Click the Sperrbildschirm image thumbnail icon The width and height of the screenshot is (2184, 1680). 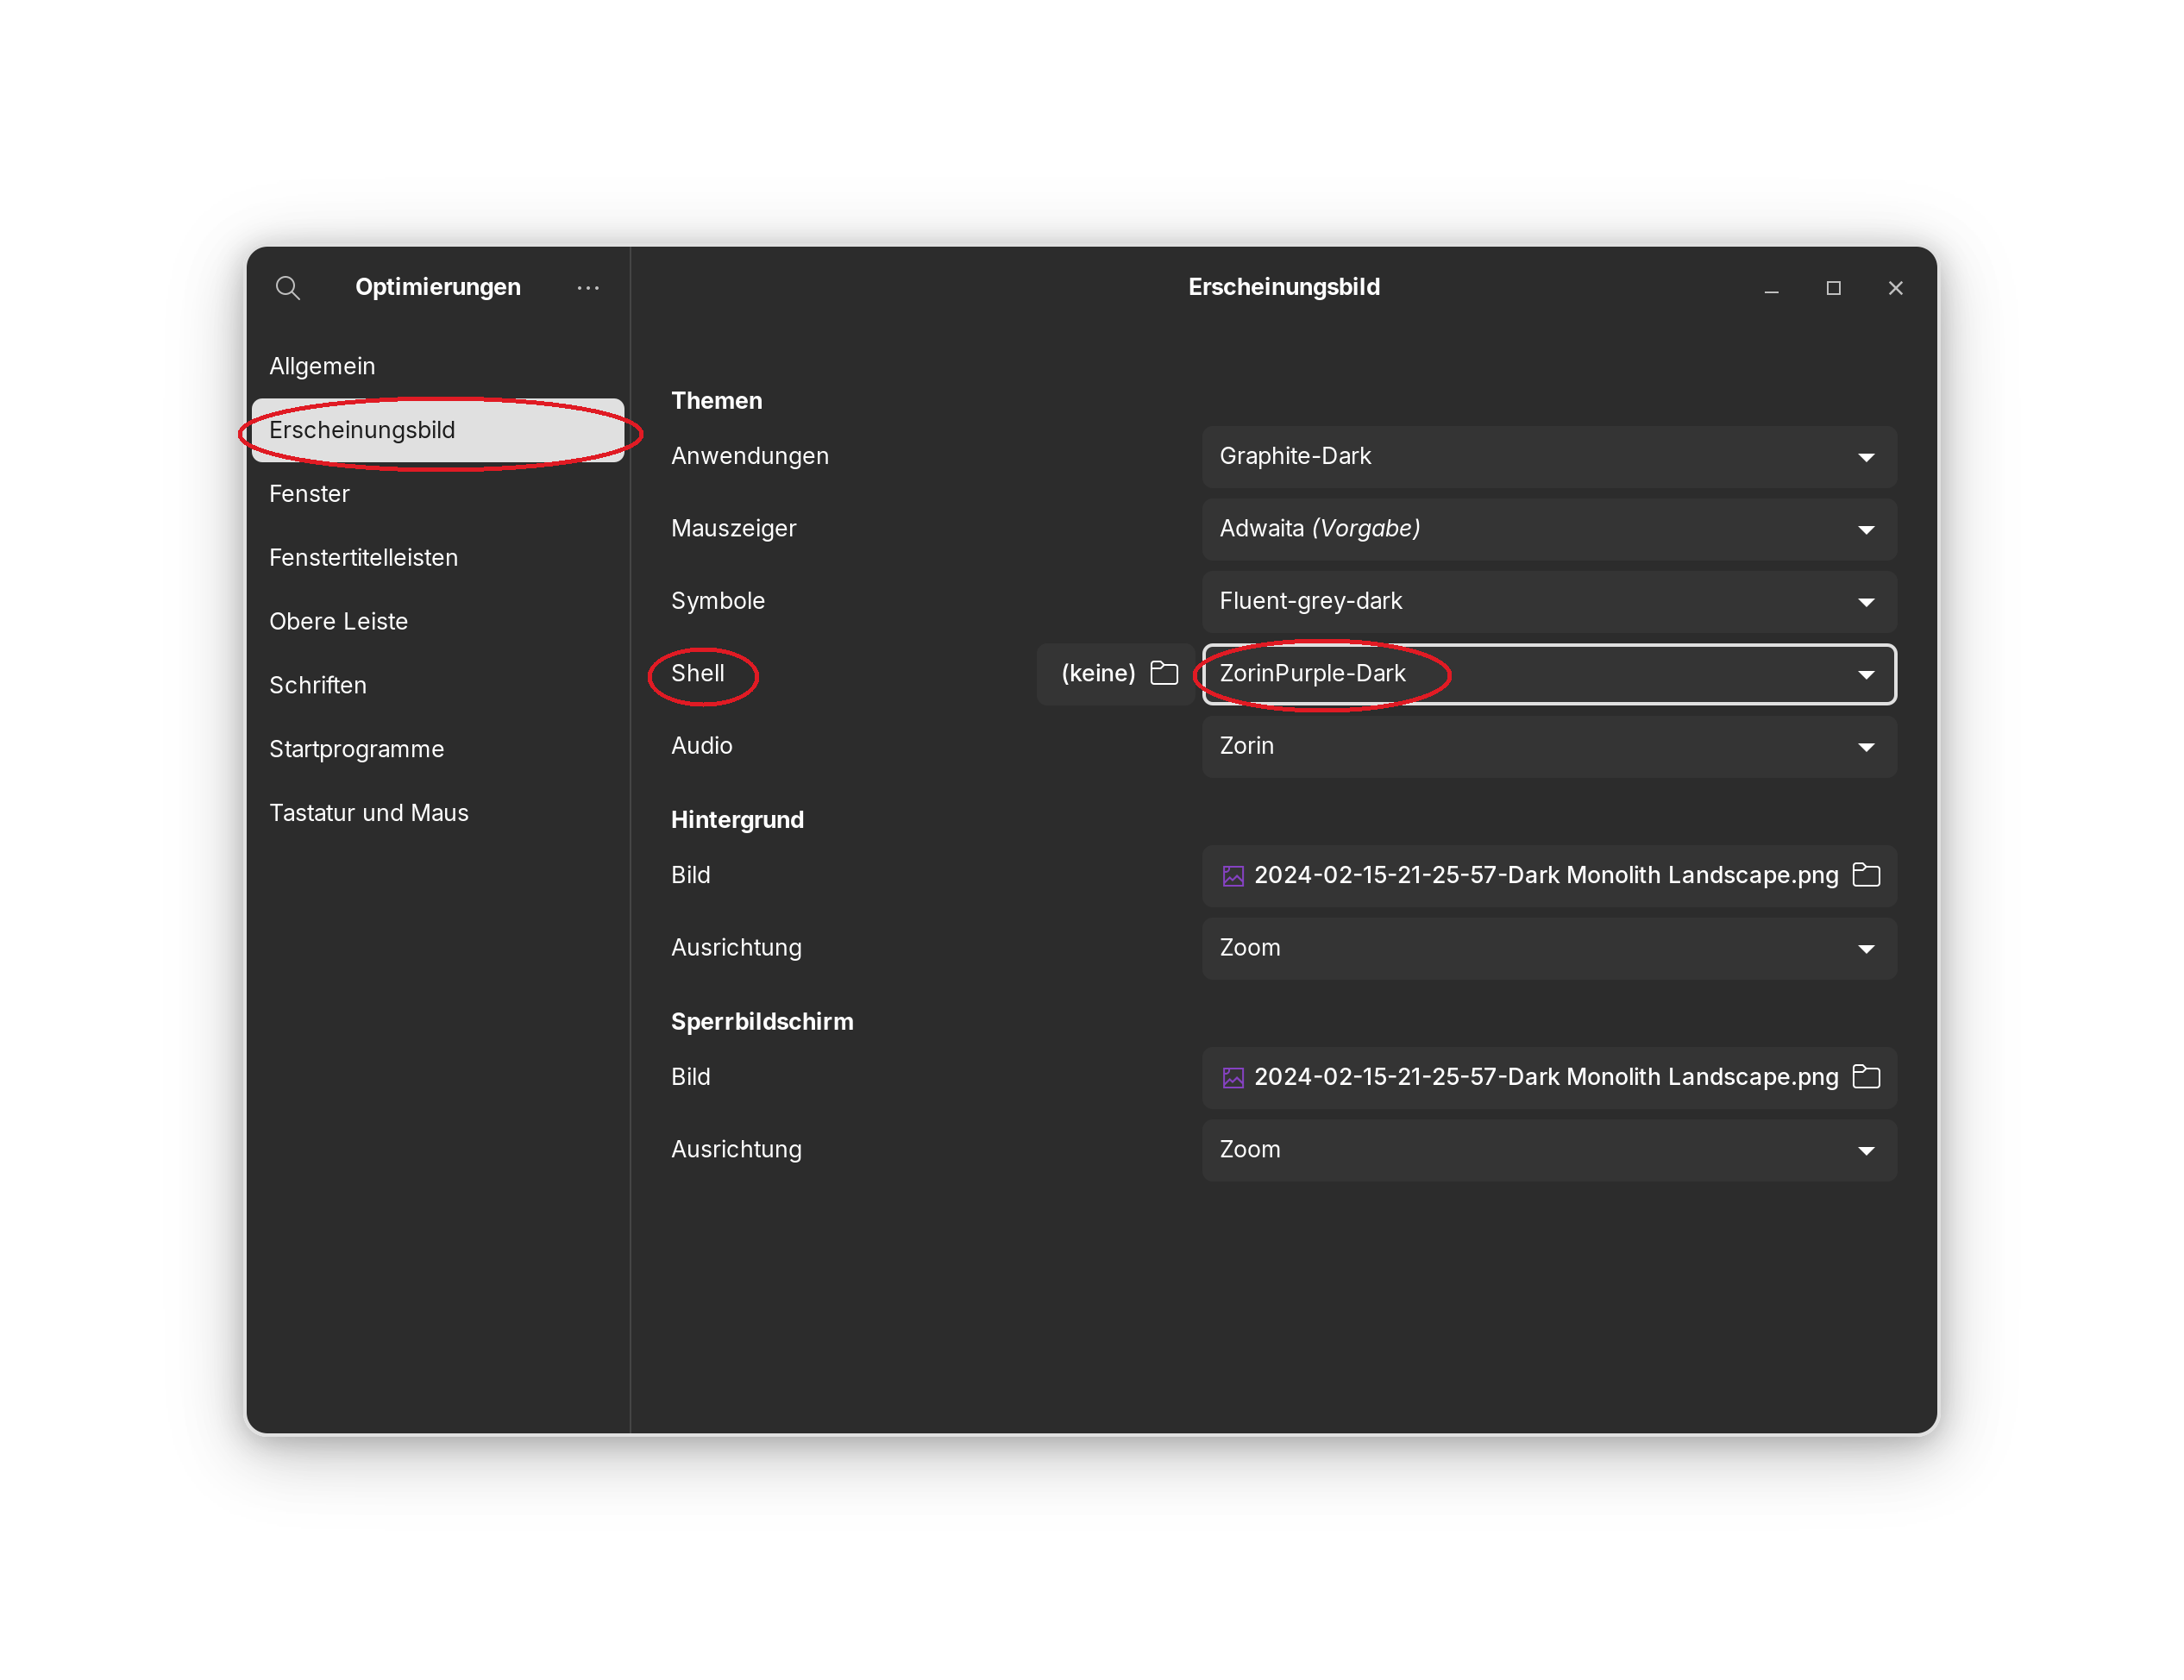1233,1078
